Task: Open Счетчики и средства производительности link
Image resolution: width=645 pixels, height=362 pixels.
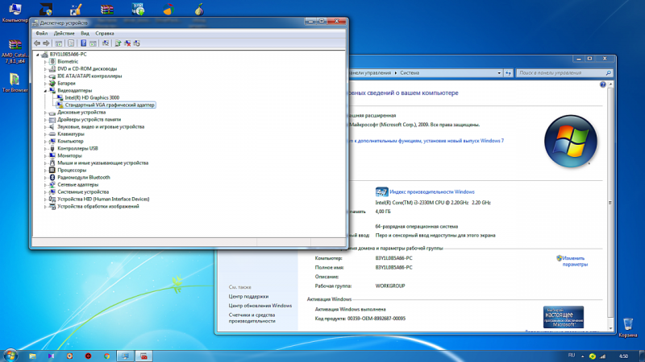Action: coord(252,318)
